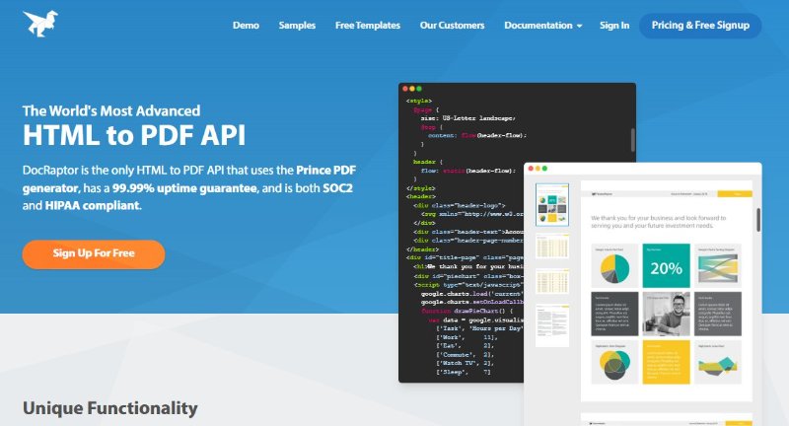The width and height of the screenshot is (789, 426).
Task: Click the man's photo tile in PDF preview
Action: (x=667, y=314)
